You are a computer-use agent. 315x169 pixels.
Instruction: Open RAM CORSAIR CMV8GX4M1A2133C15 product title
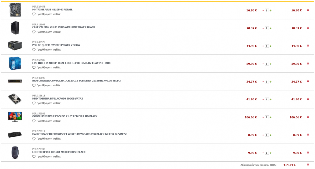point(77,81)
